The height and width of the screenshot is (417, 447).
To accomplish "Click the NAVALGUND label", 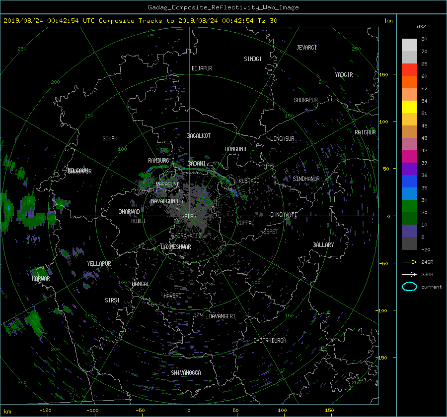I will (x=164, y=201).
